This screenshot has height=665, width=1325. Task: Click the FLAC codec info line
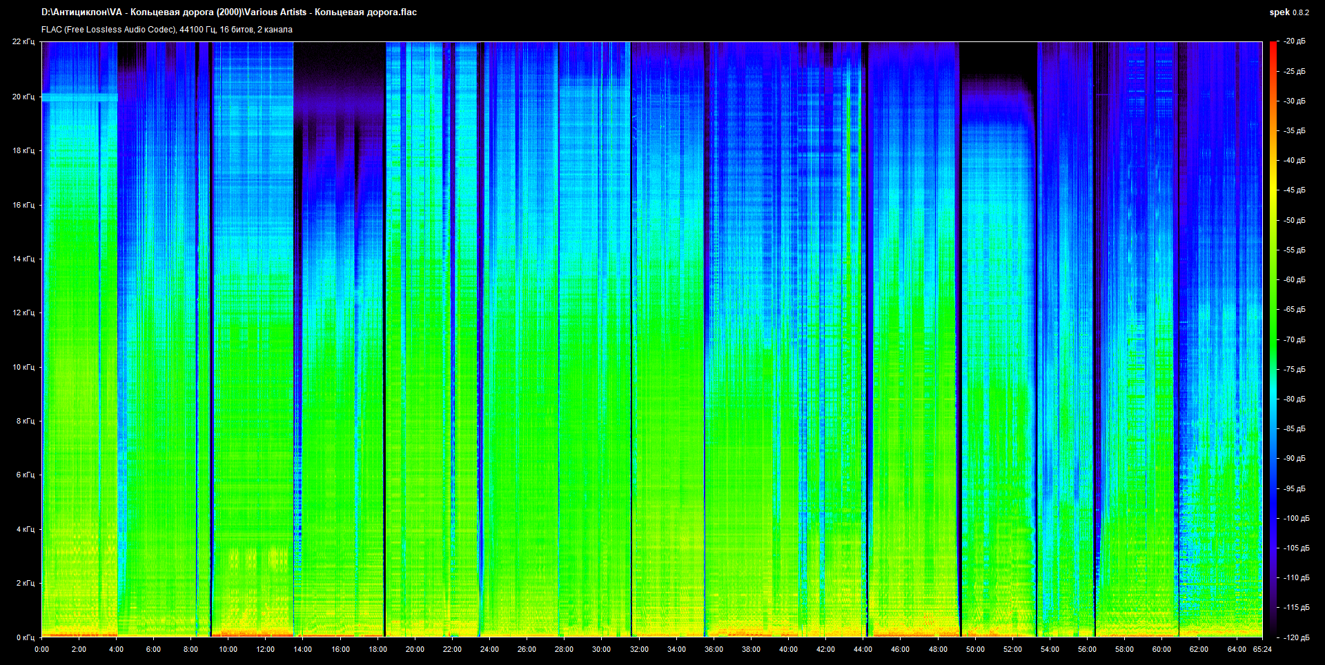coord(167,30)
